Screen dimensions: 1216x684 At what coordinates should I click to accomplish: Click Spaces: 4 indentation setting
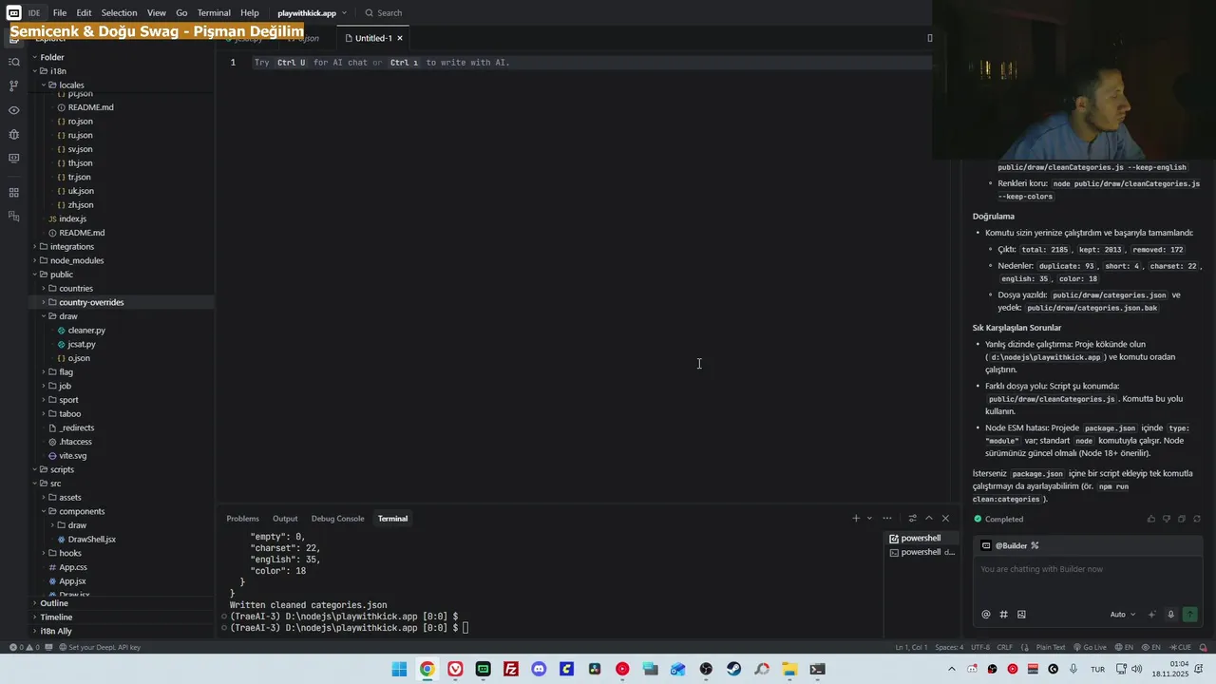click(949, 648)
